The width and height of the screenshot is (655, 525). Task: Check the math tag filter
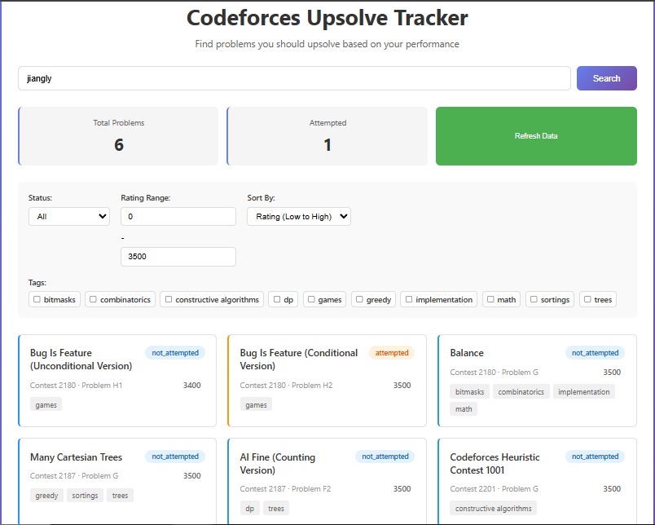pyautogui.click(x=490, y=299)
